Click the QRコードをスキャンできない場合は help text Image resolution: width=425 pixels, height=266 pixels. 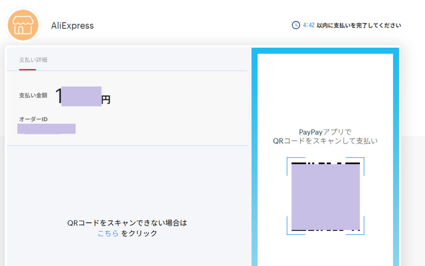pyautogui.click(x=127, y=223)
